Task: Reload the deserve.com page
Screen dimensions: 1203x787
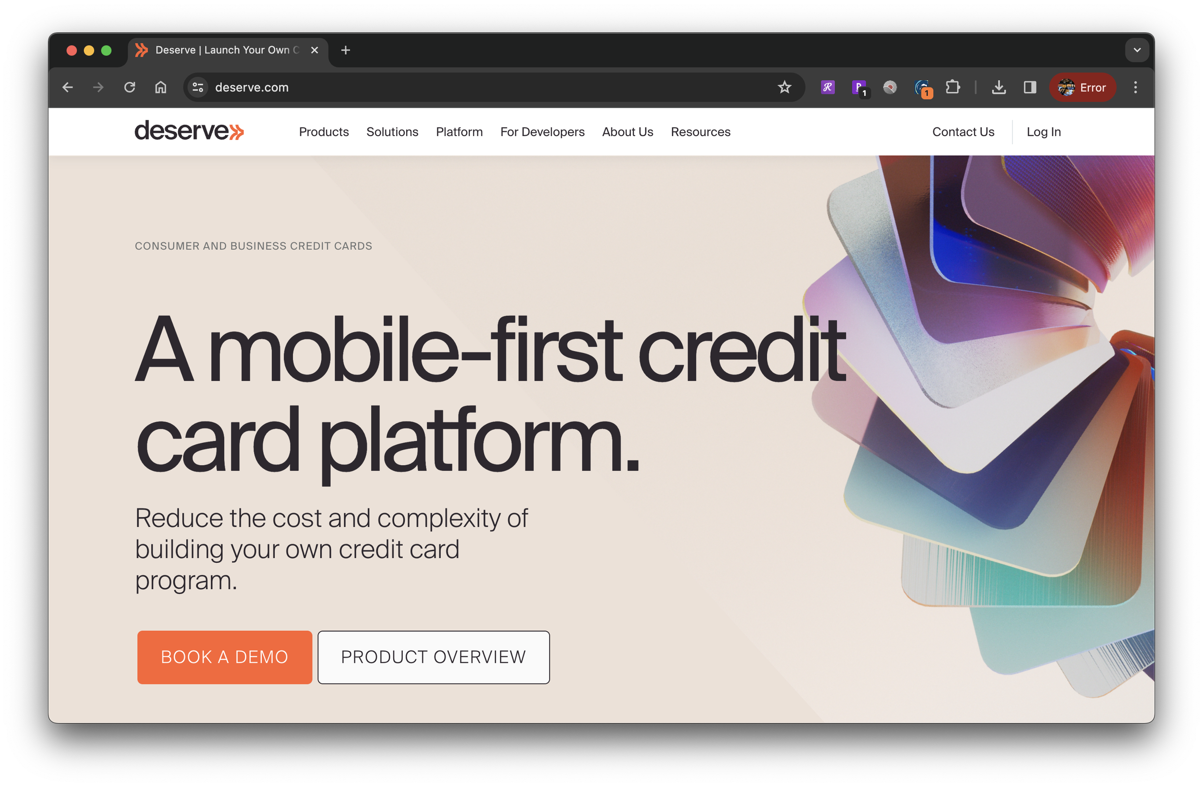Action: click(129, 88)
